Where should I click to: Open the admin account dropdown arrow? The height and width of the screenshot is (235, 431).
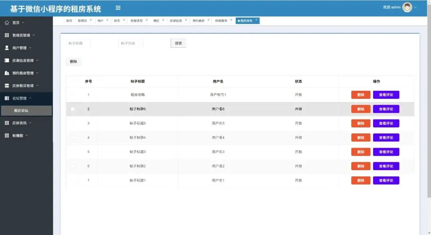click(415, 8)
